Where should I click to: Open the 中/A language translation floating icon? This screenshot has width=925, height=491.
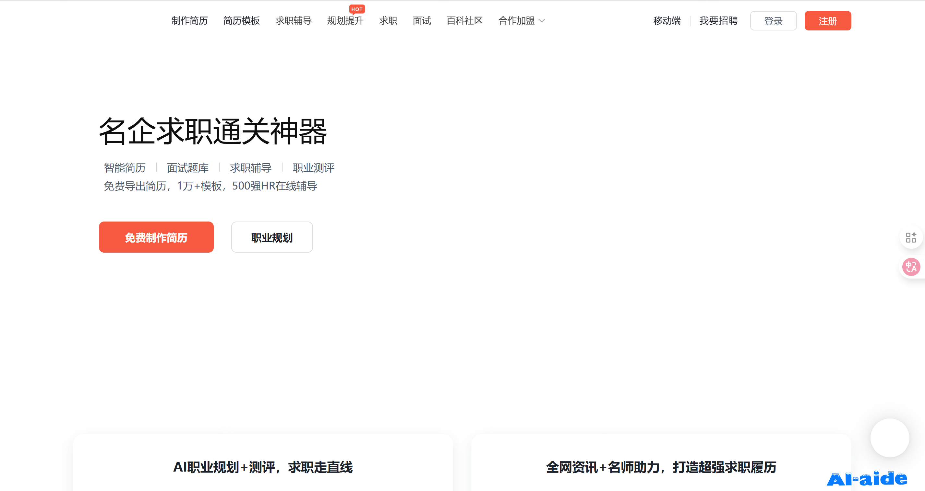point(911,267)
